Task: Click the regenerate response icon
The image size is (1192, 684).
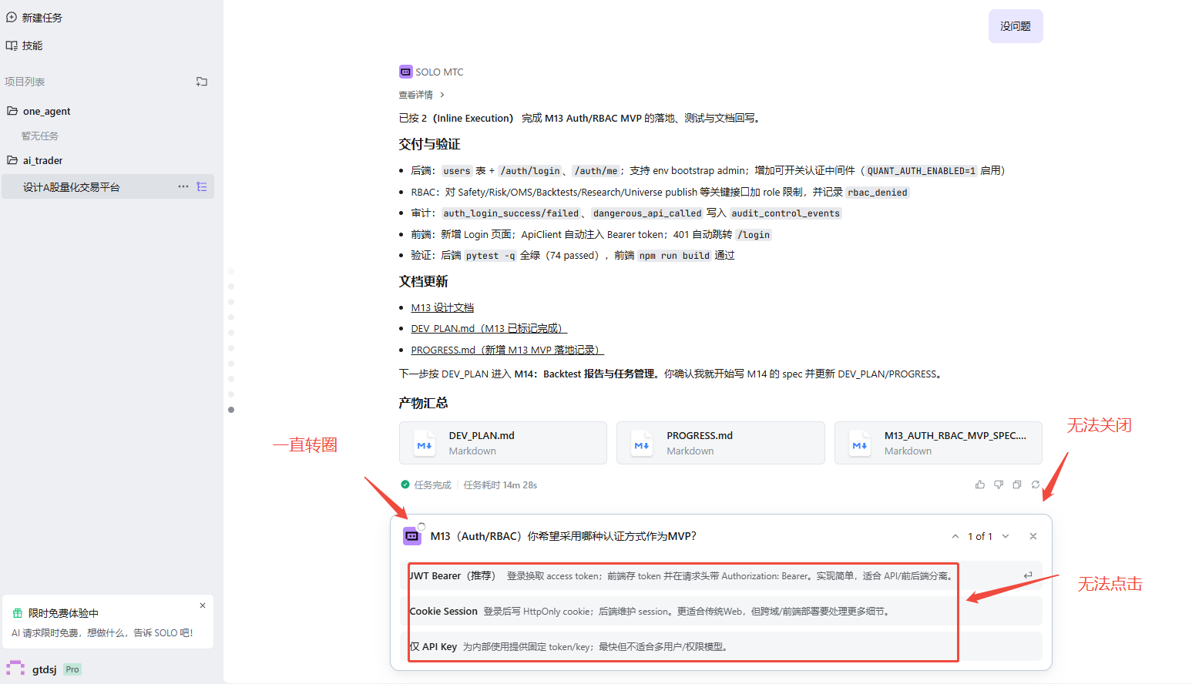Action: [1035, 484]
